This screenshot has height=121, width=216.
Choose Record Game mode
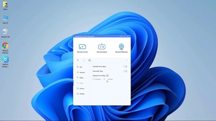click(x=102, y=48)
